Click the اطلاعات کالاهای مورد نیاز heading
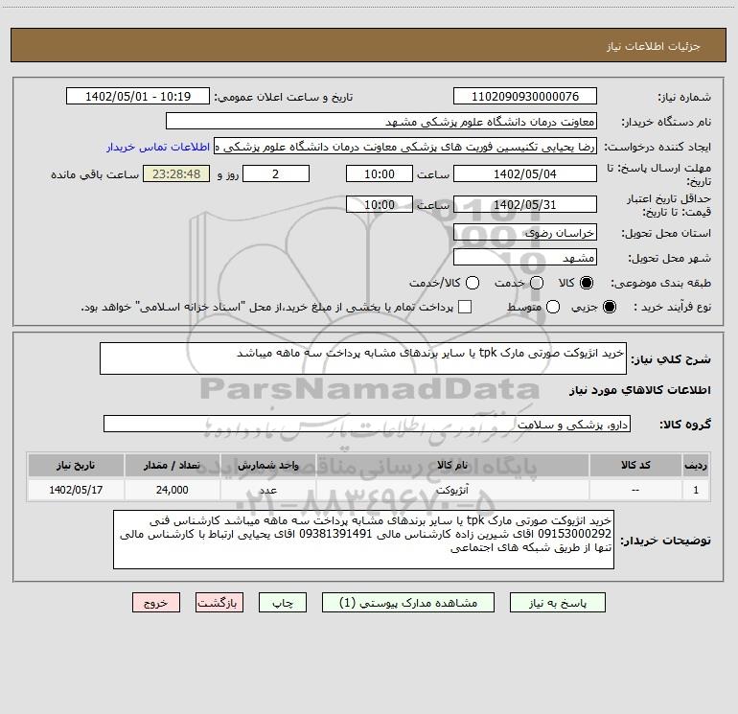The width and height of the screenshot is (738, 714). point(639,390)
